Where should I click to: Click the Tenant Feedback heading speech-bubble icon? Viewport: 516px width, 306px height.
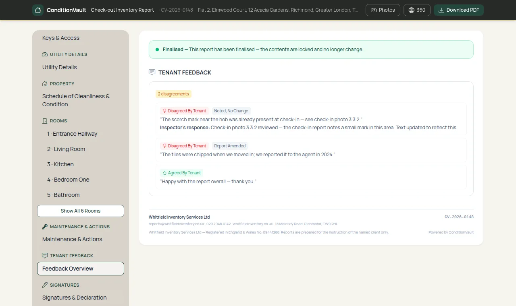152,72
